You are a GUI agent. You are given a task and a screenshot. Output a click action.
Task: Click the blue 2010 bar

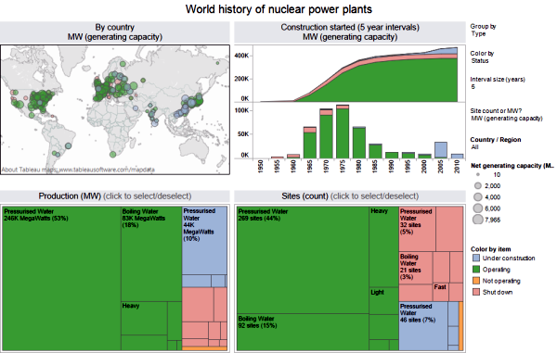(457, 156)
